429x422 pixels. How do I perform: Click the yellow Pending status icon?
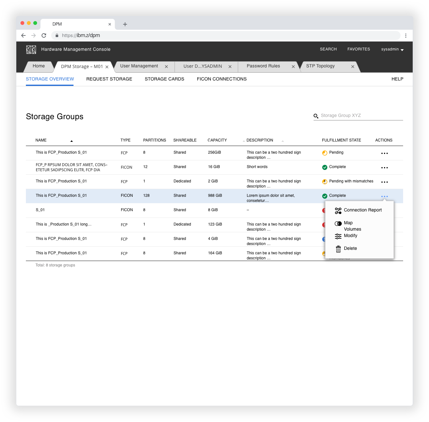point(324,153)
